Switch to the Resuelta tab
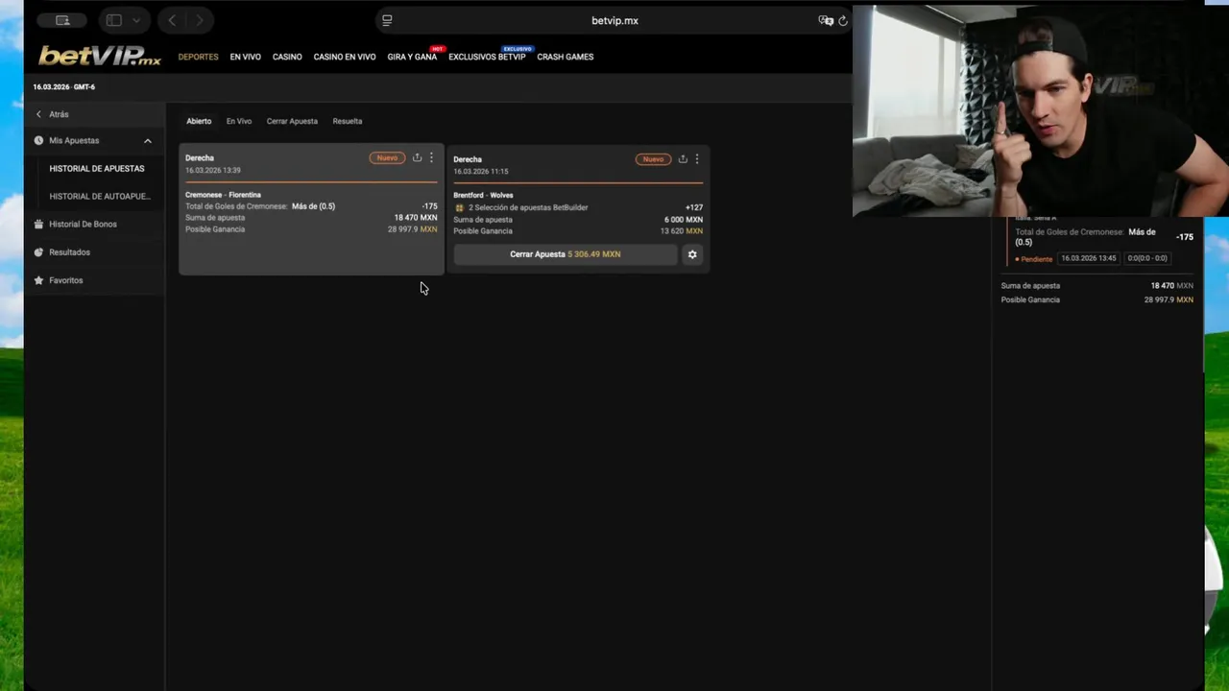This screenshot has height=691, width=1229. (348, 121)
